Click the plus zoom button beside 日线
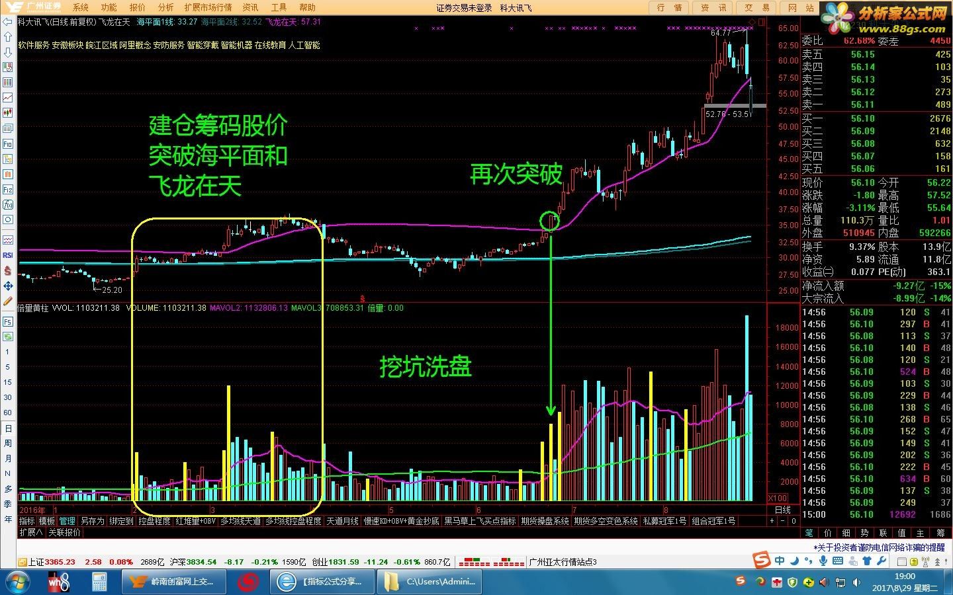This screenshot has width=953, height=595. click(x=772, y=521)
